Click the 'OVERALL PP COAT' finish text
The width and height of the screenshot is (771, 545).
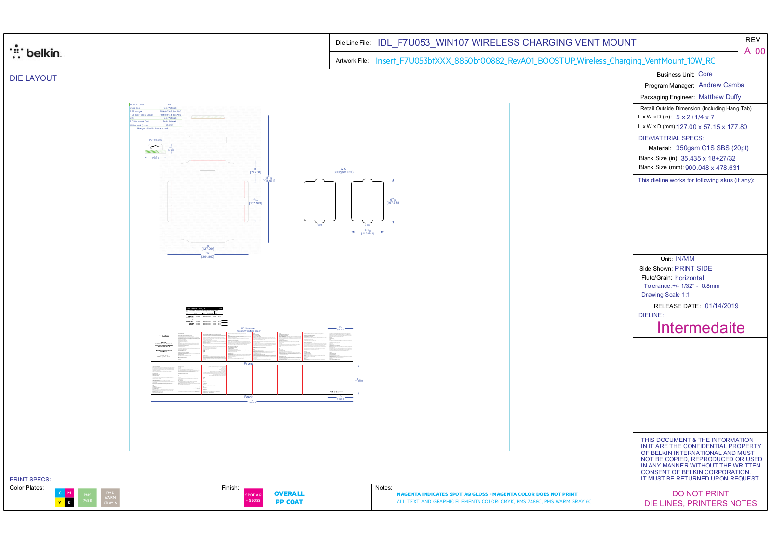click(x=289, y=498)
